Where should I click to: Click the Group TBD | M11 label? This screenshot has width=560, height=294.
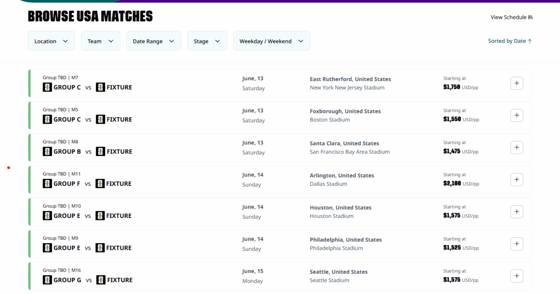(x=62, y=174)
